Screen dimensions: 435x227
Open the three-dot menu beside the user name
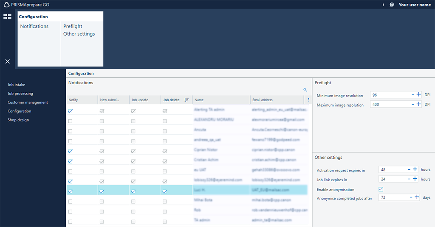[x=383, y=5]
